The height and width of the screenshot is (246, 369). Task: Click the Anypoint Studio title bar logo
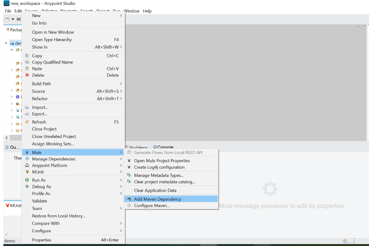(x=6, y=3)
